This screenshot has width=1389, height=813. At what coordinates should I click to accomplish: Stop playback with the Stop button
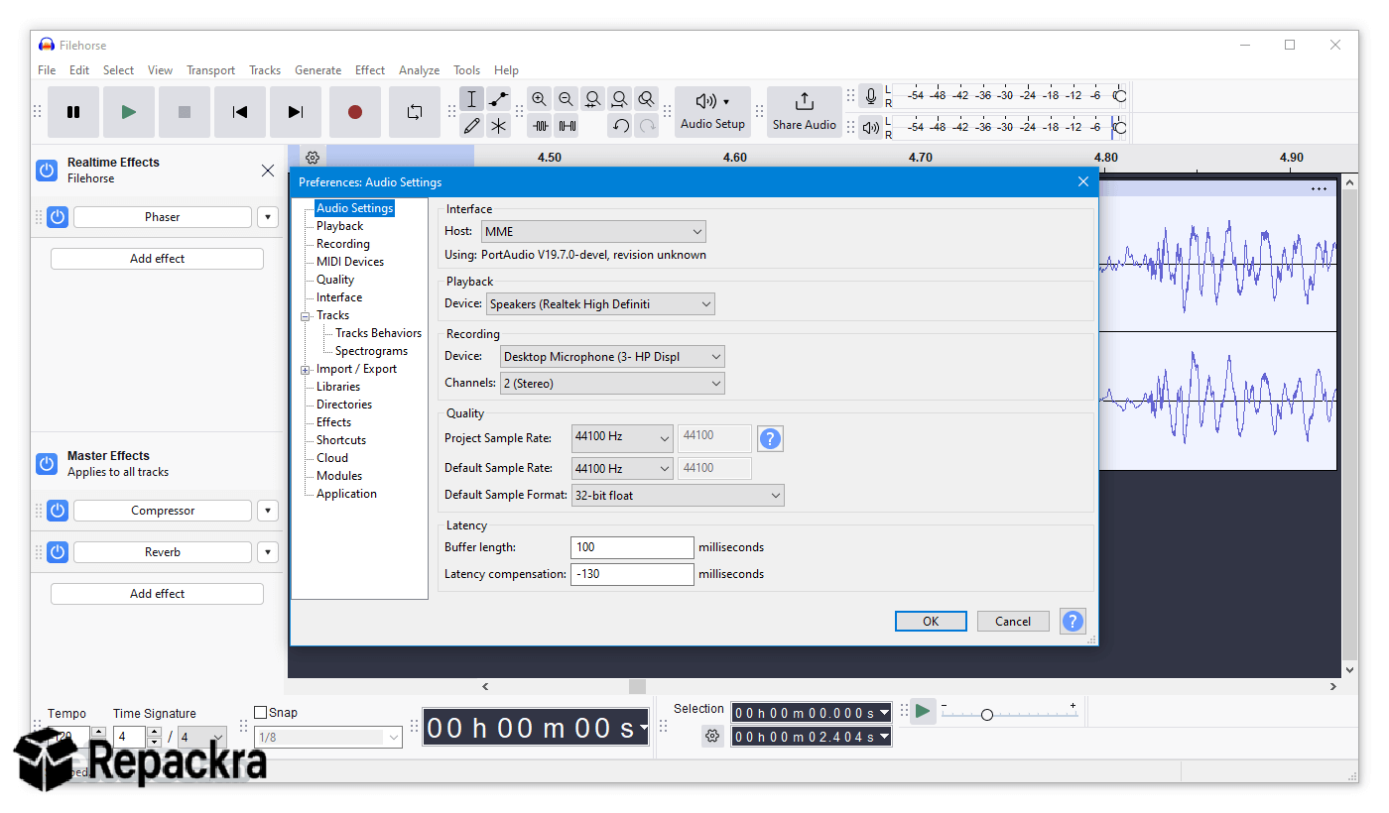click(x=185, y=112)
